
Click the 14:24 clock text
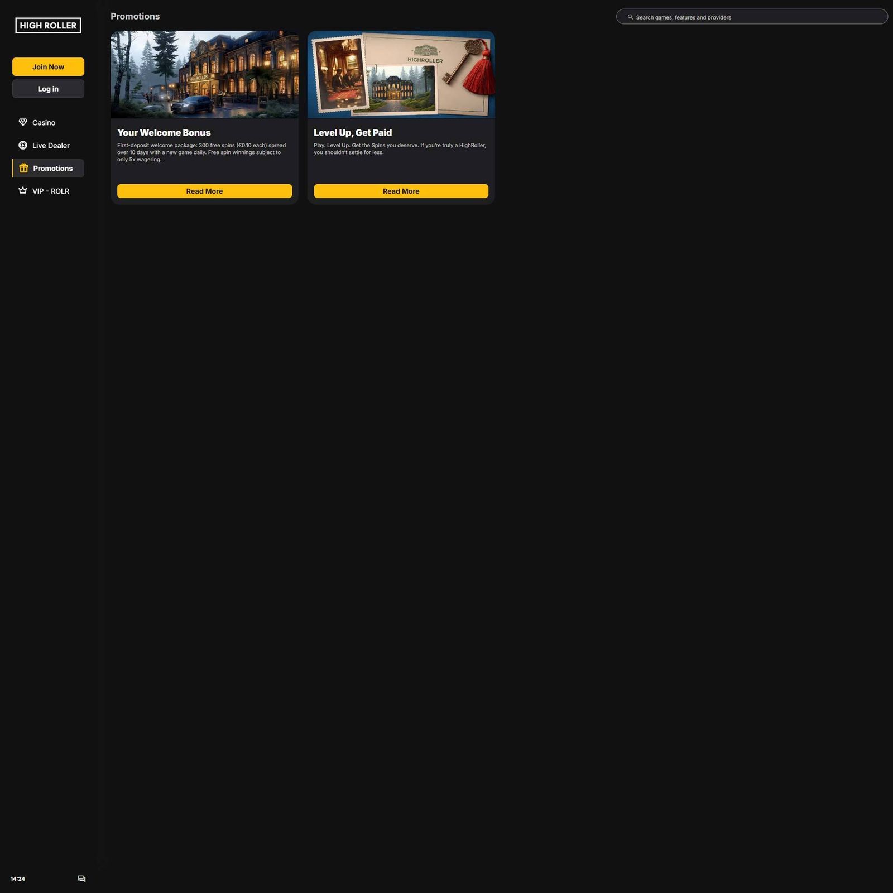(x=18, y=878)
